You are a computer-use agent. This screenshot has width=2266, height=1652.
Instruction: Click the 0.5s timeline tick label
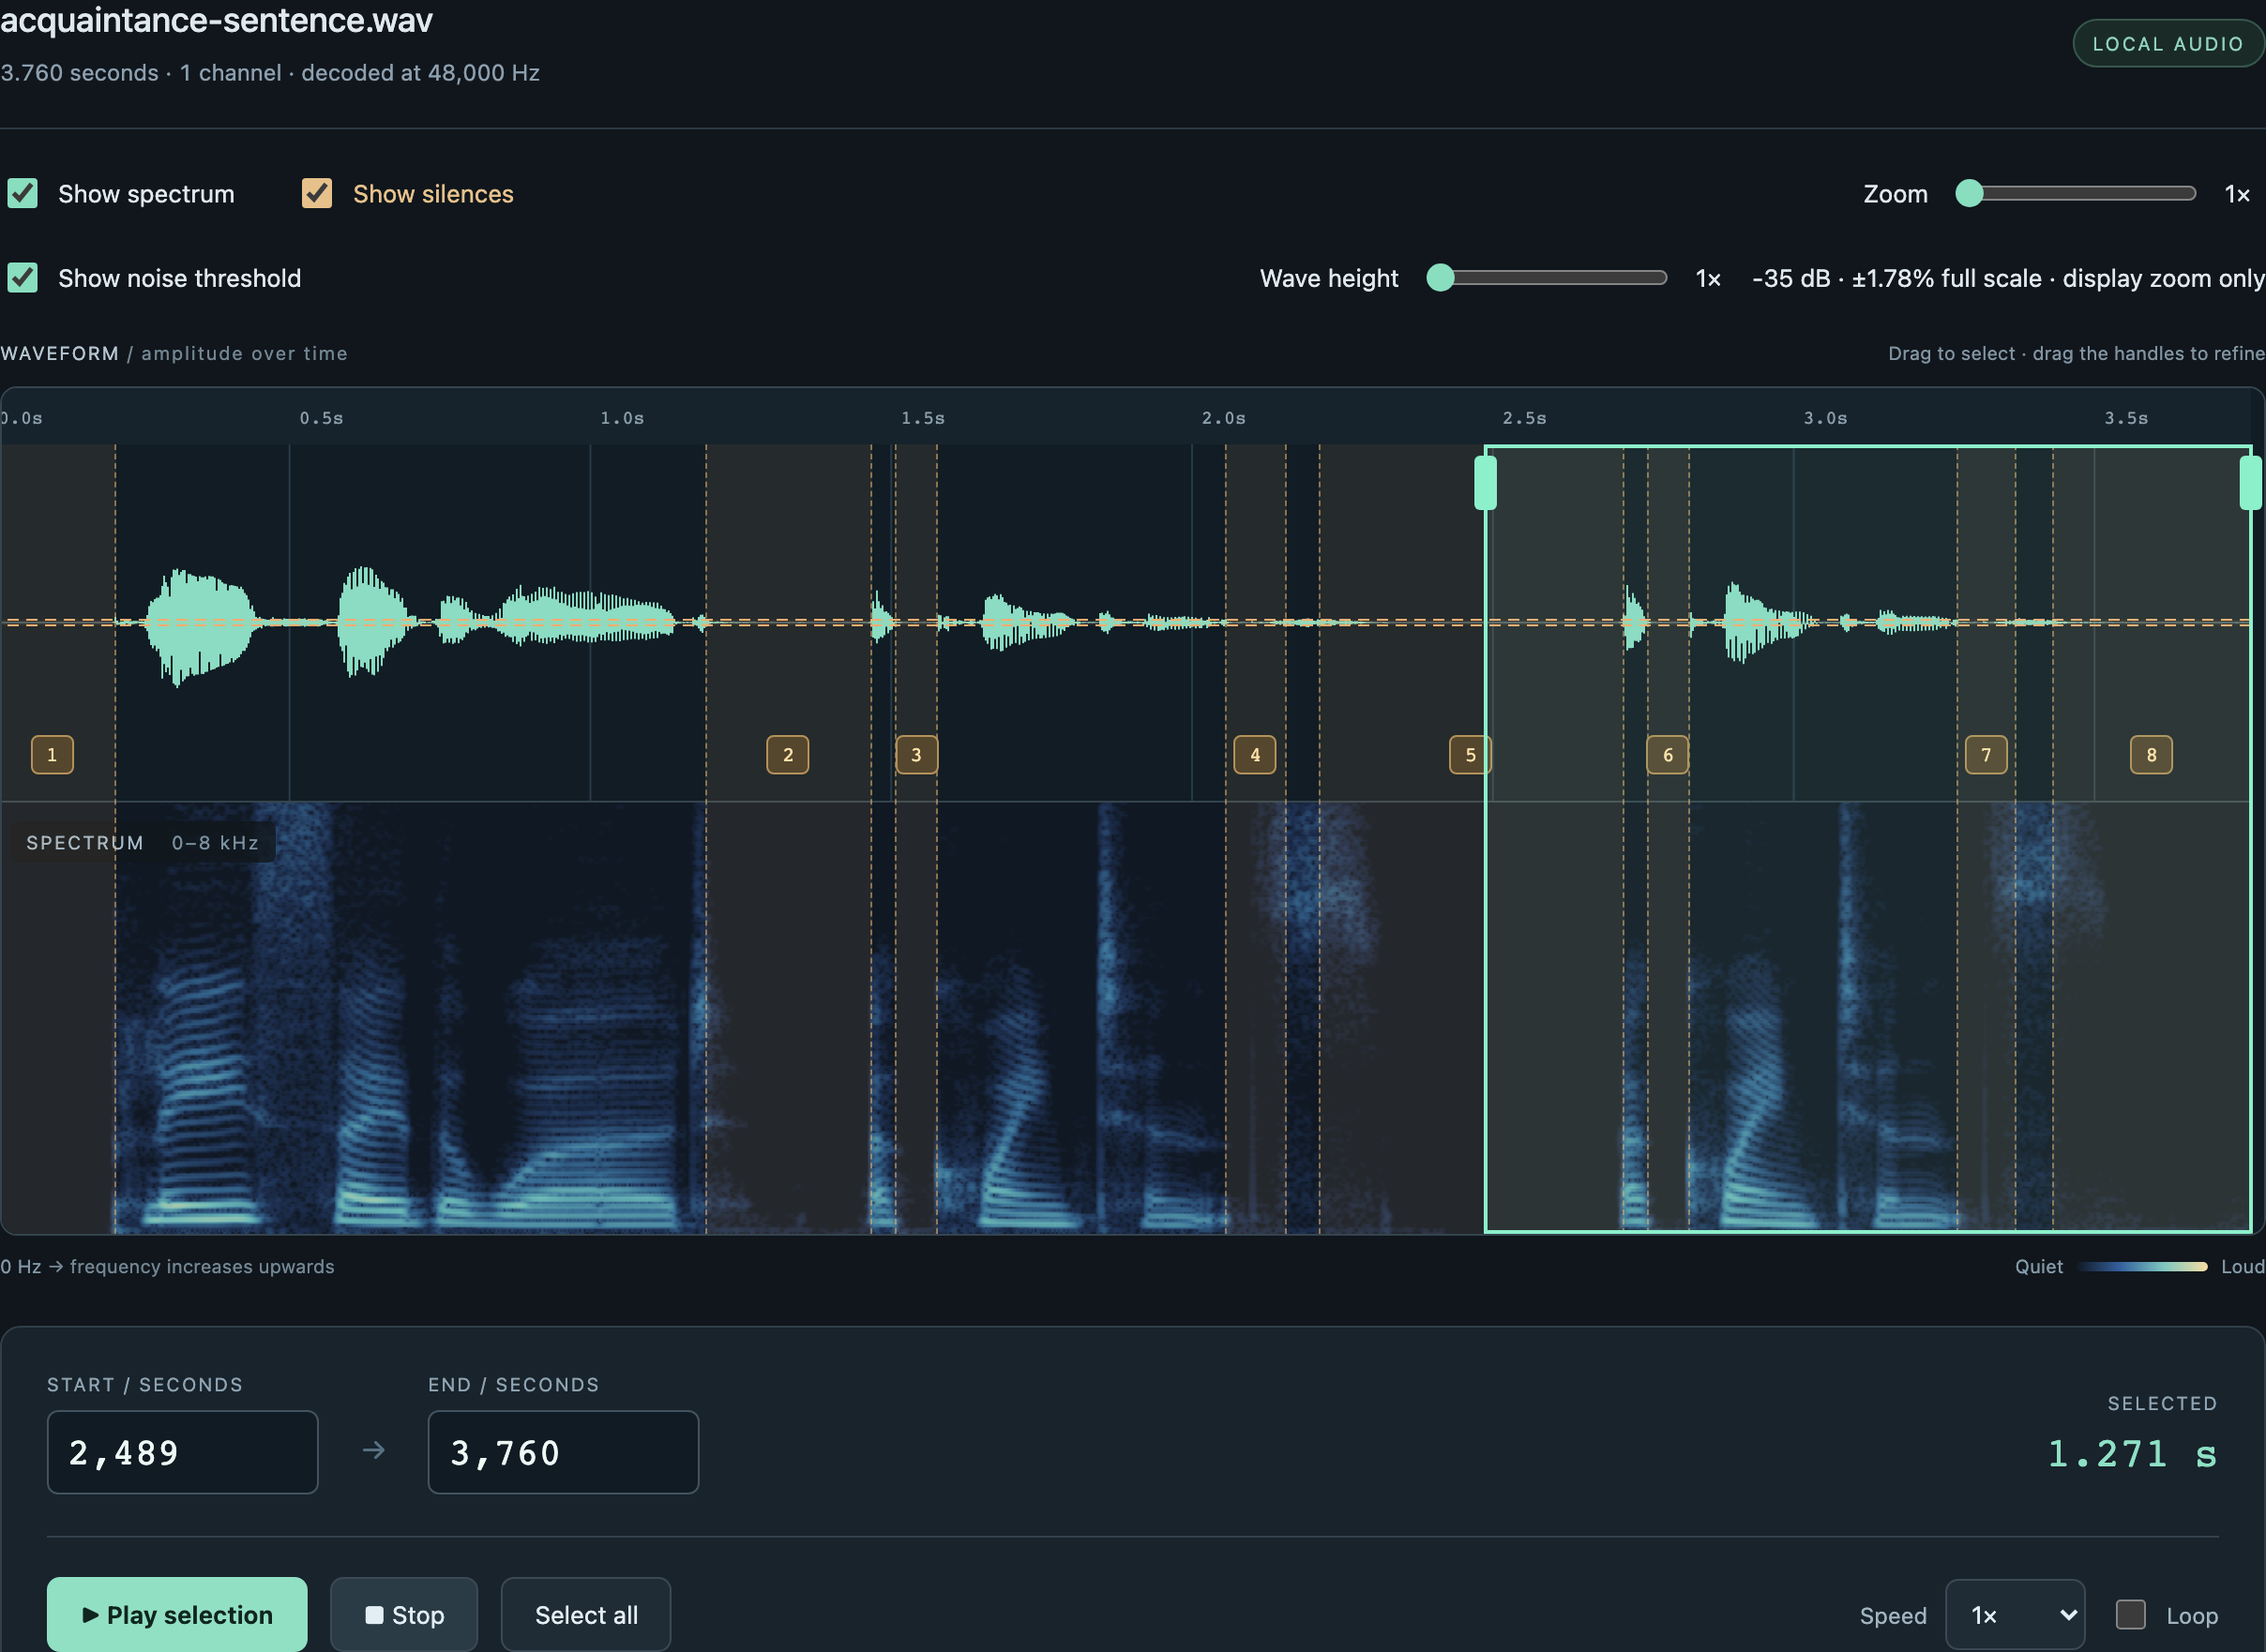[x=321, y=418]
